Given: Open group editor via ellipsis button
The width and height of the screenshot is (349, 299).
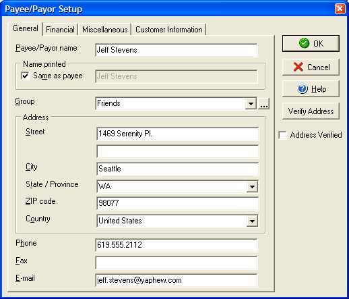Looking at the screenshot, I should click(264, 104).
